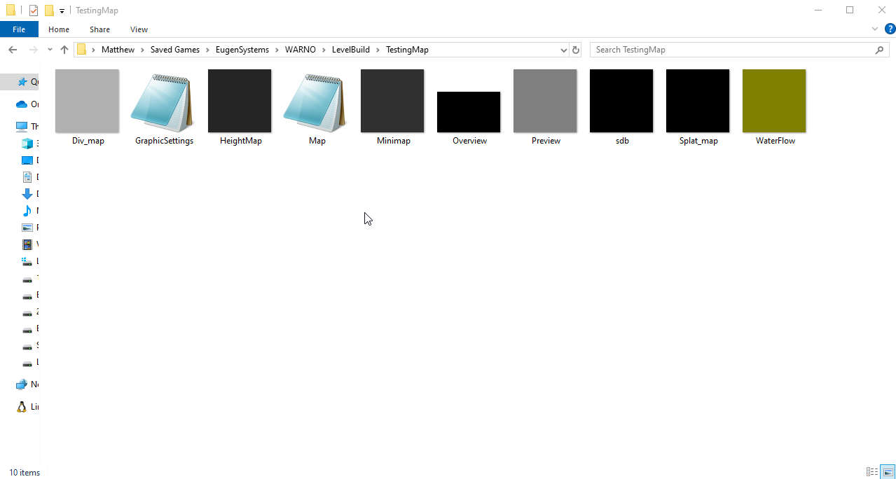This screenshot has width=896, height=479.
Task: Open the Help question mark icon
Action: [890, 29]
